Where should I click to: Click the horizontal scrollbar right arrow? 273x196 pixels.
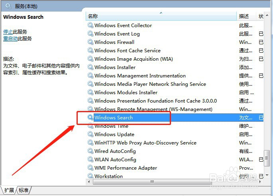point(260,182)
